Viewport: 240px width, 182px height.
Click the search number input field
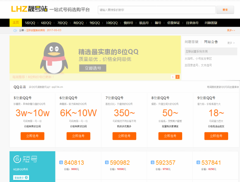point(156,10)
